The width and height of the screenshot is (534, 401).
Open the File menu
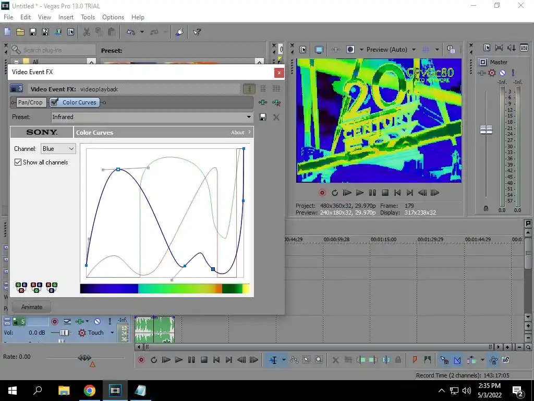[8, 17]
